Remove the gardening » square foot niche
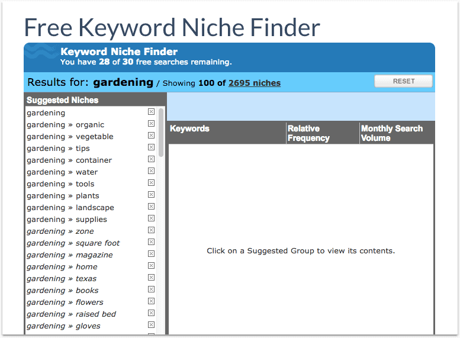This screenshot has width=460, height=338. [151, 242]
